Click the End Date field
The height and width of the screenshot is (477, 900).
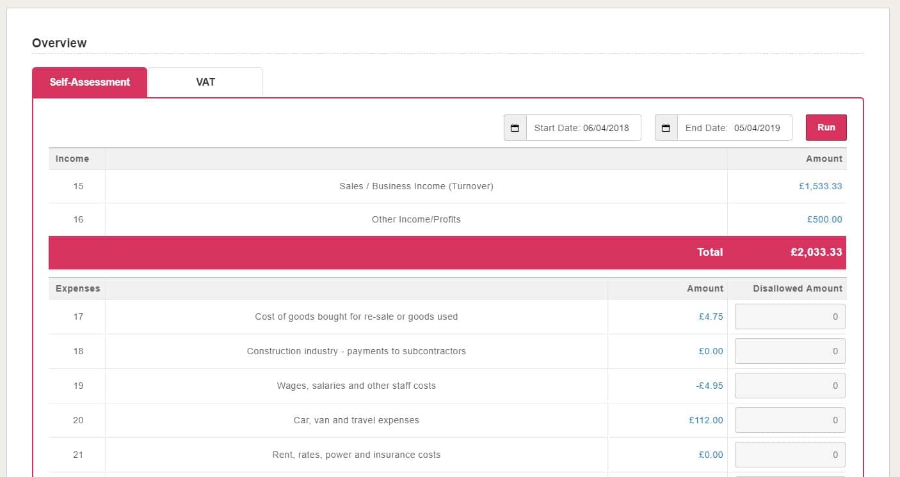tap(734, 128)
